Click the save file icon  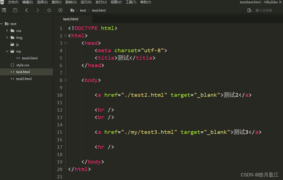coord(15,10)
